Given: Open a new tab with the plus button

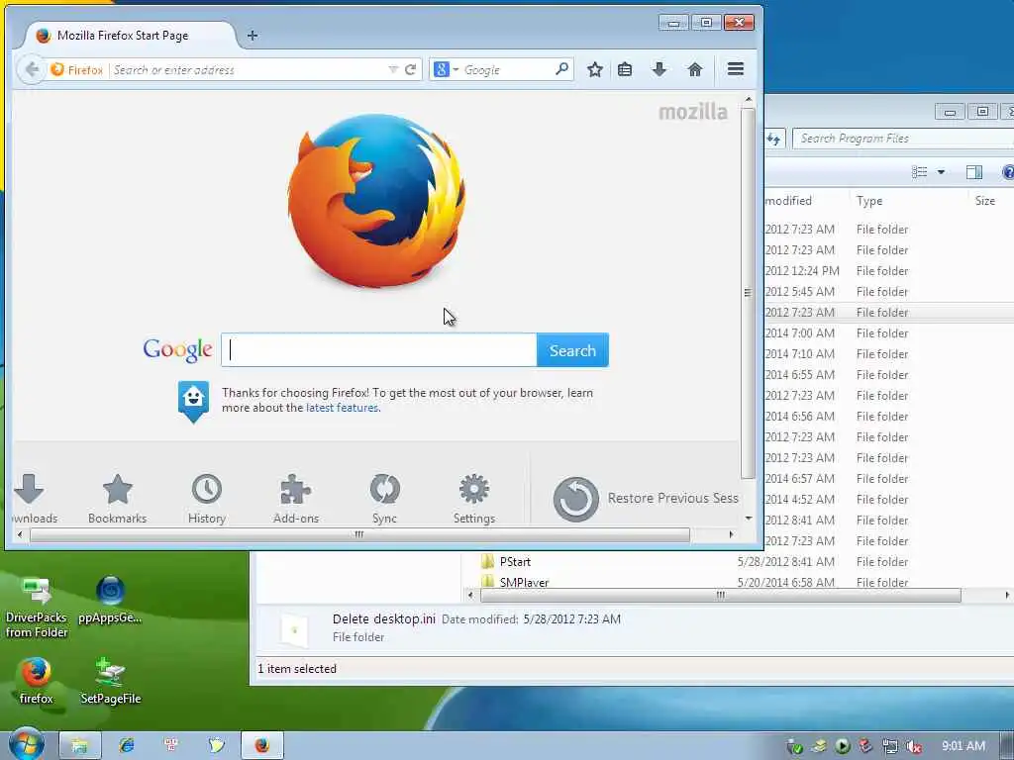Looking at the screenshot, I should tap(253, 36).
